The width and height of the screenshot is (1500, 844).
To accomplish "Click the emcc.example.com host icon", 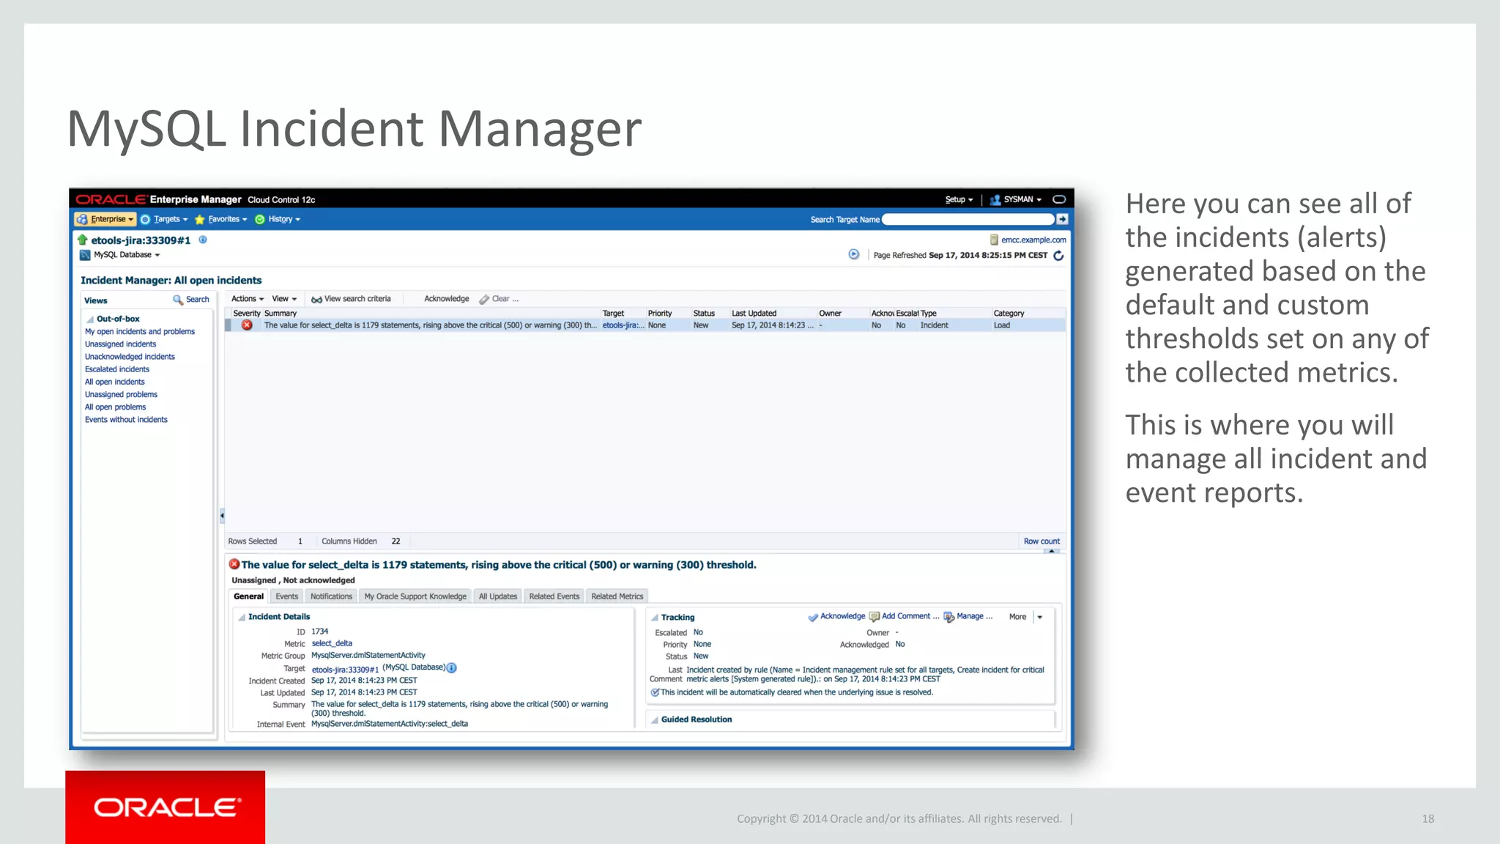I will pos(994,240).
